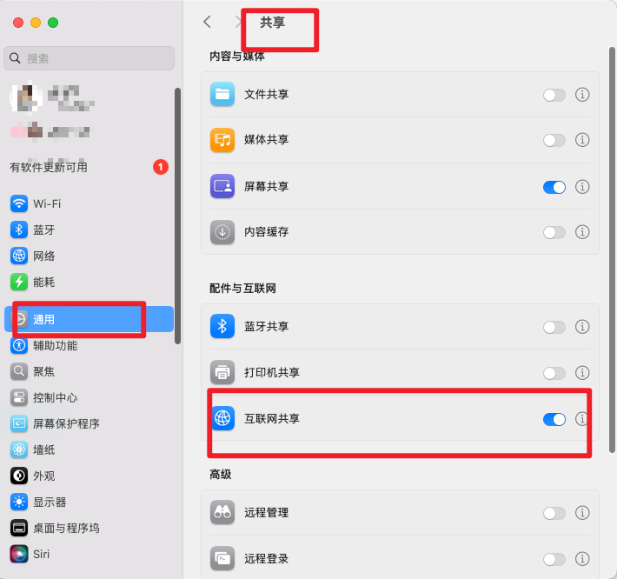617x579 pixels.
Task: Click the 打印机共享 printer icon
Action: coord(222,372)
